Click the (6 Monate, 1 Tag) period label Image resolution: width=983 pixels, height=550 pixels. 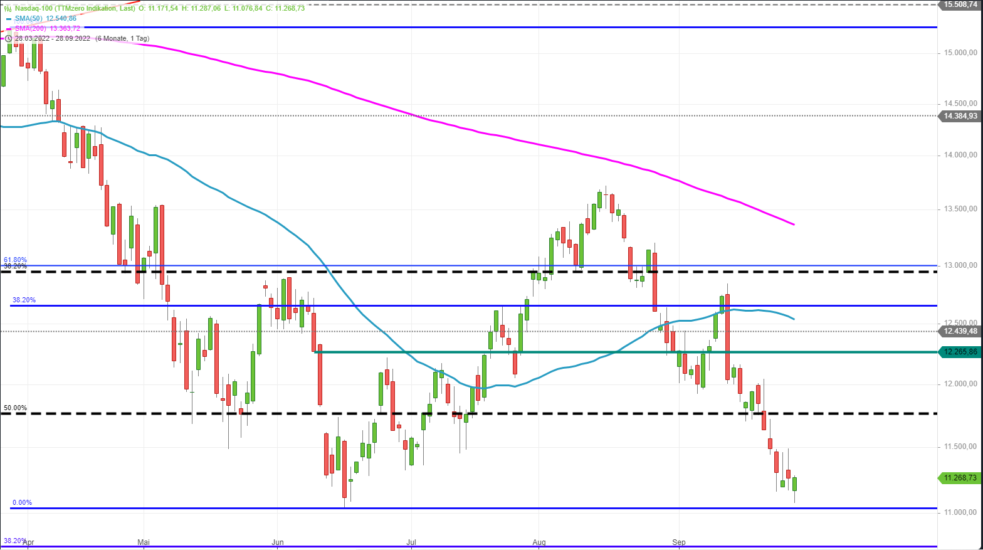click(x=122, y=38)
